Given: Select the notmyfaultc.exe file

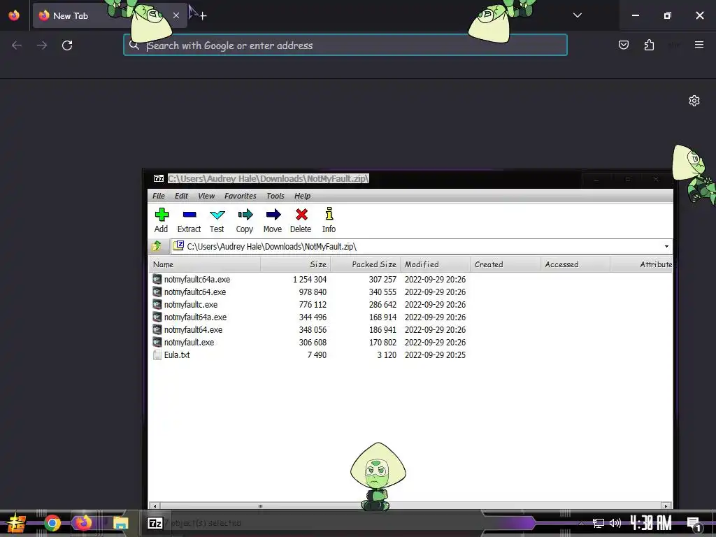Looking at the screenshot, I should tap(190, 305).
